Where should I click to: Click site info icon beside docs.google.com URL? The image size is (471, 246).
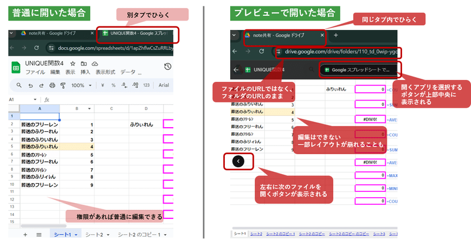pyautogui.click(x=51, y=48)
